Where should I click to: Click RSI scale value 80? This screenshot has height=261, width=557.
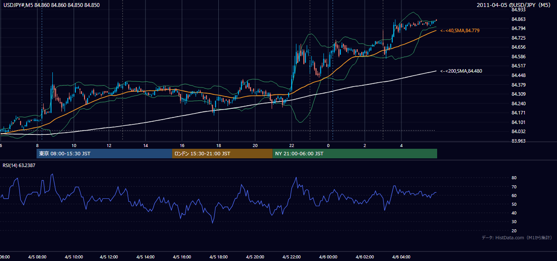pos(514,178)
